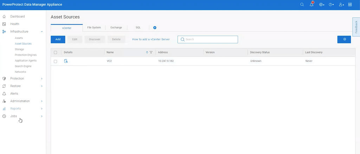Click the Alerts bell icon in sidebar
The image size is (360, 154).
pyautogui.click(x=4, y=94)
